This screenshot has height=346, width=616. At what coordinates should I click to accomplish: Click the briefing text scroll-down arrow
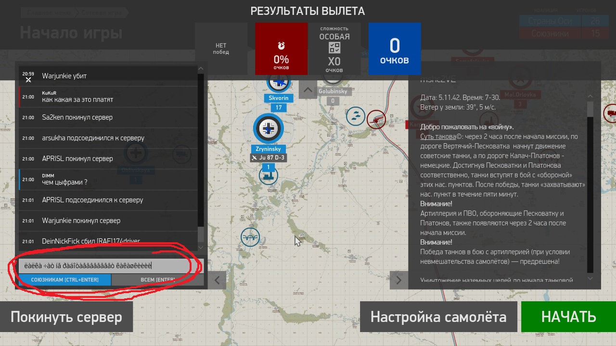[x=590, y=279]
